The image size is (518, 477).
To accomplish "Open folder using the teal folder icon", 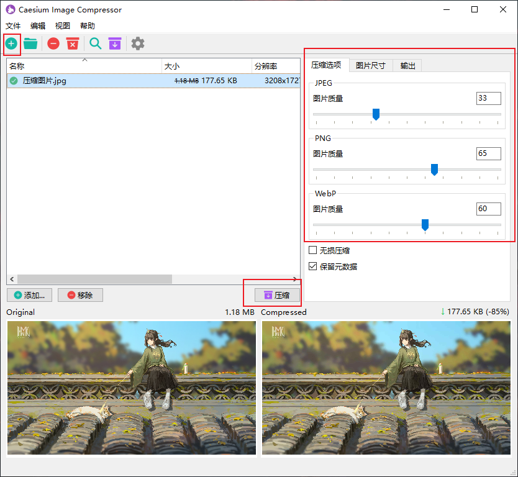I will coord(30,43).
